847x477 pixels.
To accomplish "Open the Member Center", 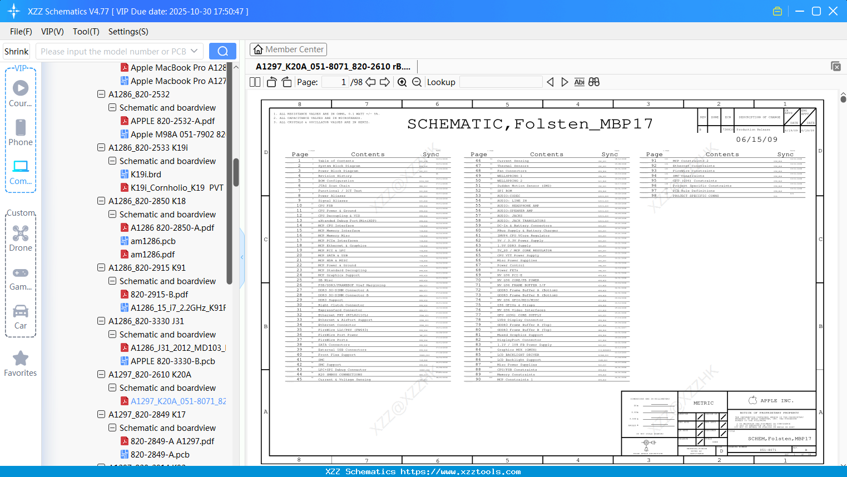I will 288,49.
